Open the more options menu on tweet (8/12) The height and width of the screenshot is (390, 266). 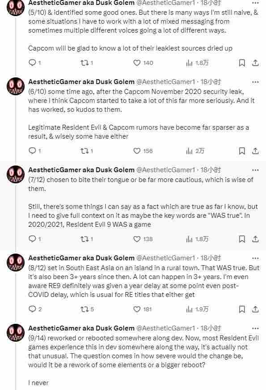255,258
